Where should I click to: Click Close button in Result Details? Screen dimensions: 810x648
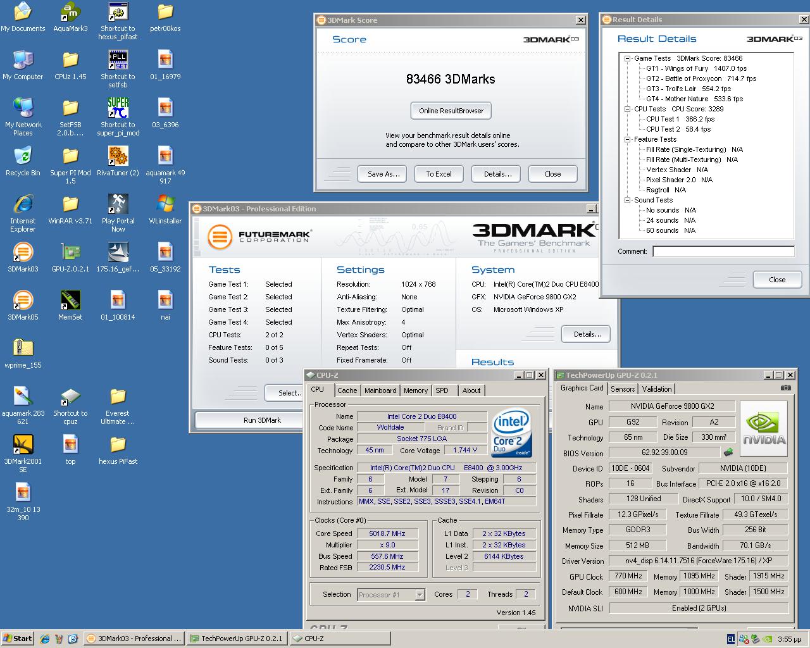tap(777, 280)
